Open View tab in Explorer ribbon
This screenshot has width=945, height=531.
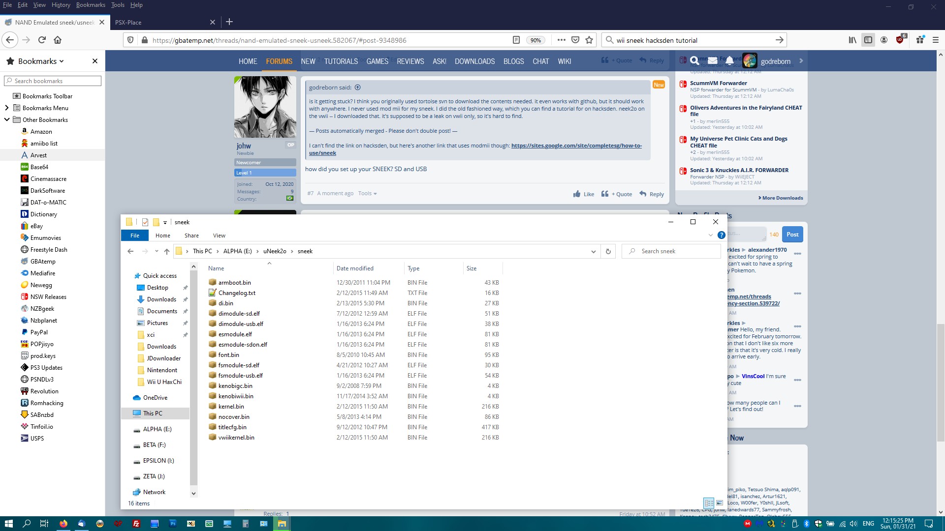pyautogui.click(x=219, y=236)
